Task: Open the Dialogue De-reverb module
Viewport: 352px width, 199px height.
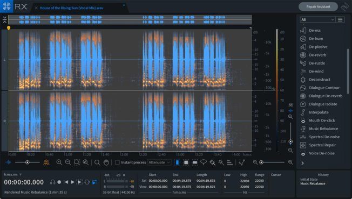Action: (326, 96)
